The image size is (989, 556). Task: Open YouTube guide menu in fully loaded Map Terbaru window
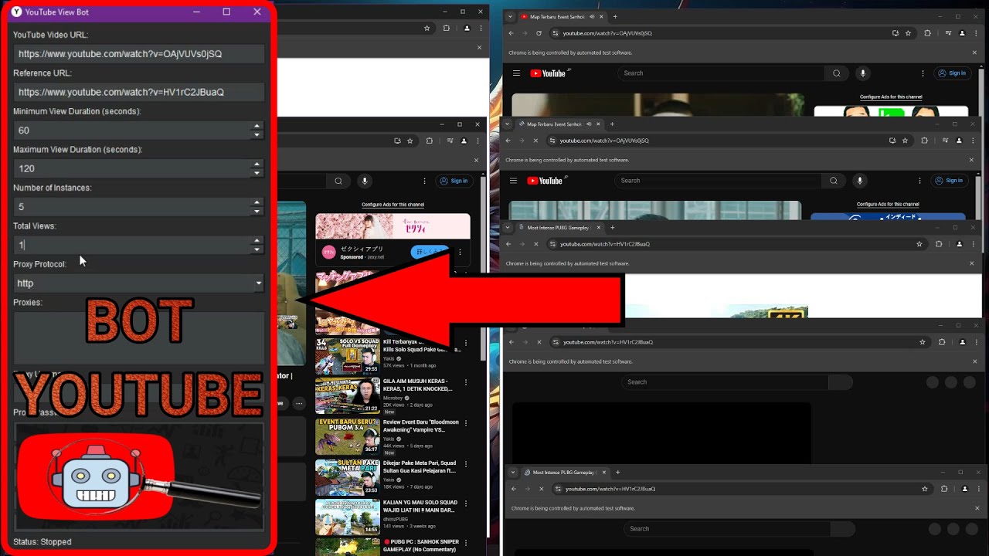516,73
